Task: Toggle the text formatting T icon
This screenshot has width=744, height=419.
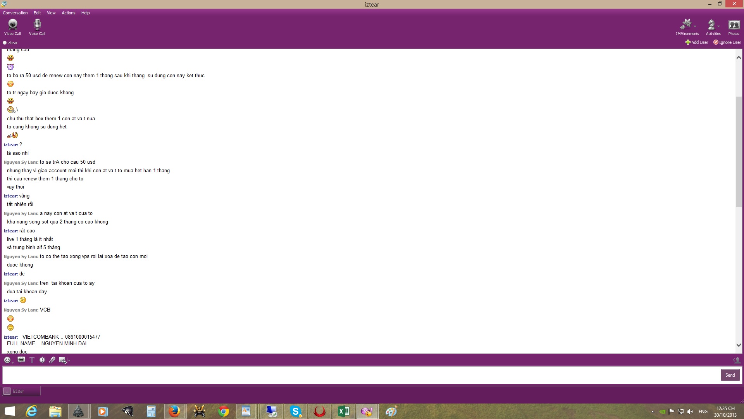Action: click(32, 360)
